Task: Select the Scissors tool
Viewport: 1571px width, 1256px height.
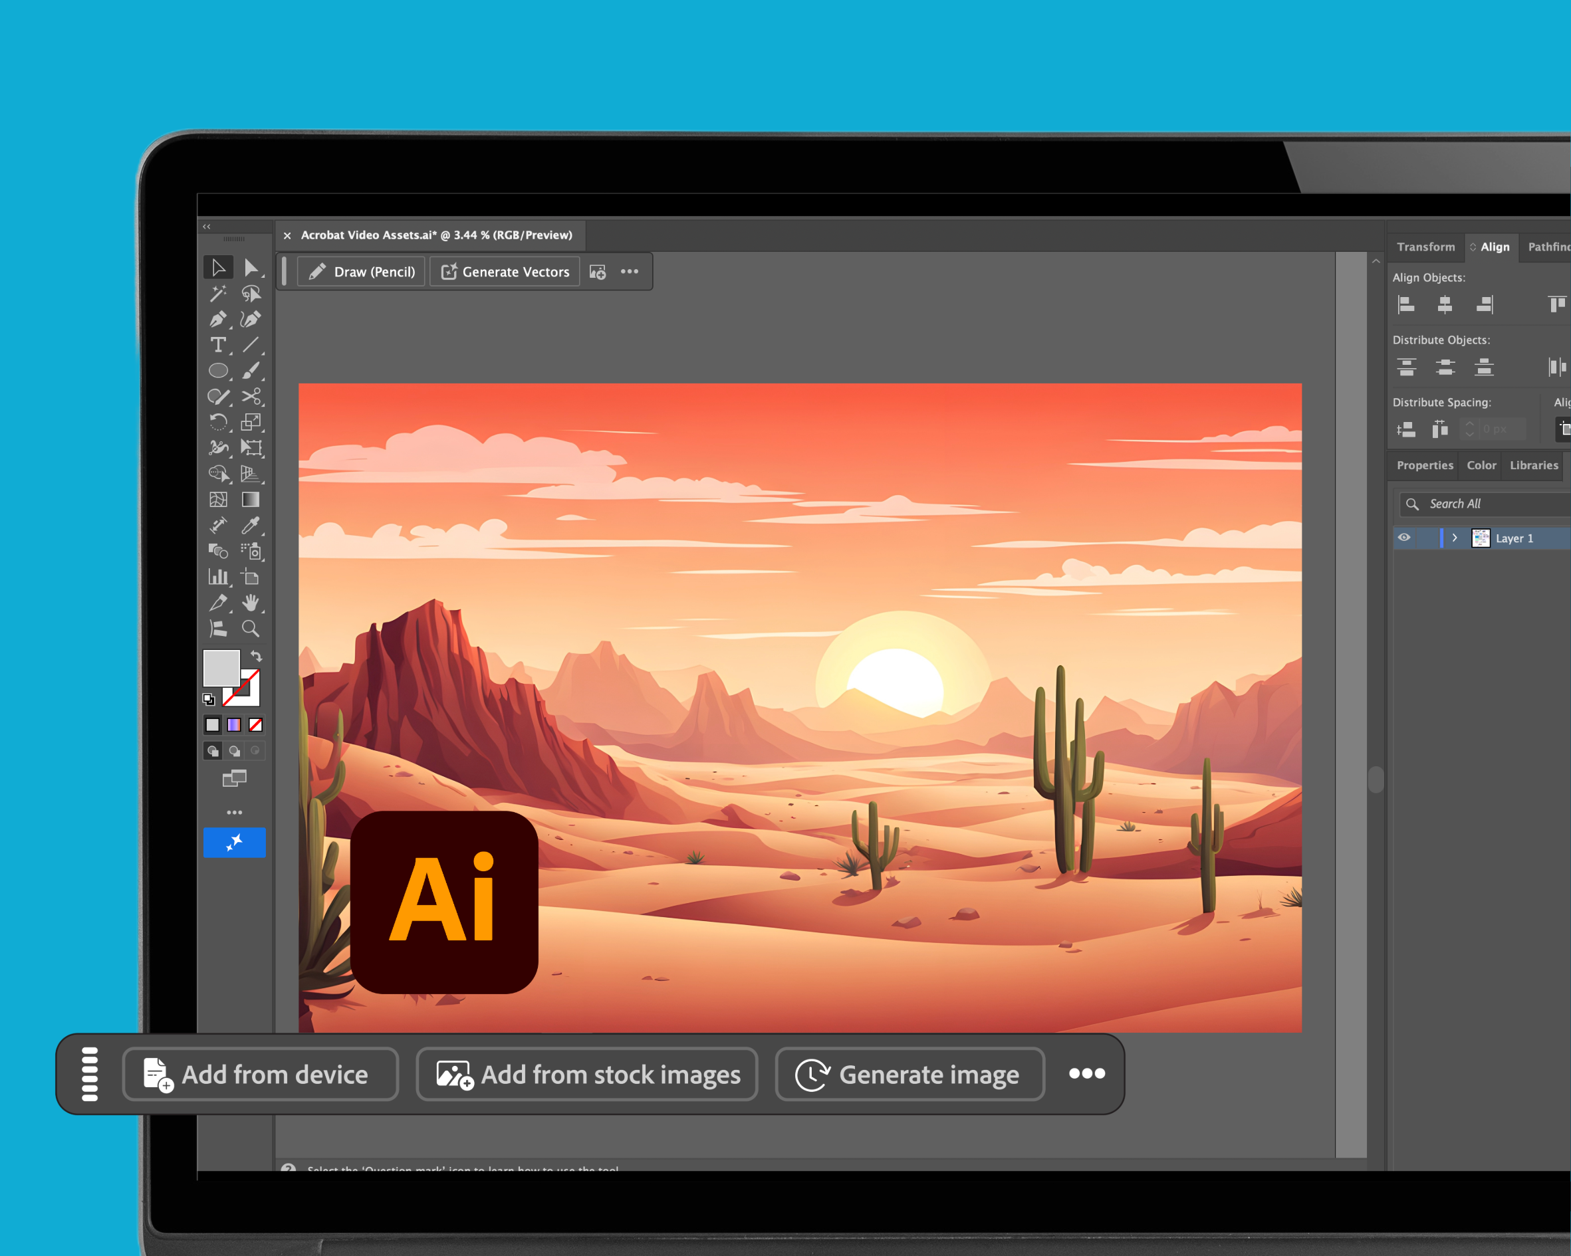Action: [x=251, y=396]
